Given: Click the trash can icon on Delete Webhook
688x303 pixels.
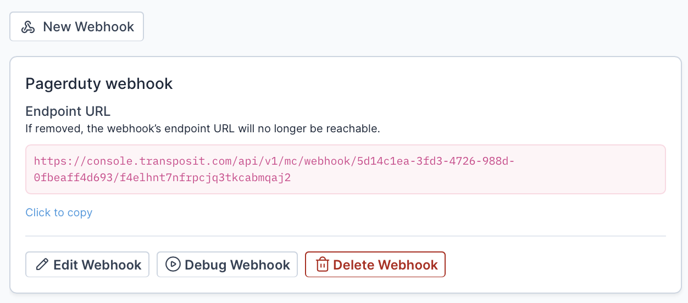Looking at the screenshot, I should [x=322, y=265].
